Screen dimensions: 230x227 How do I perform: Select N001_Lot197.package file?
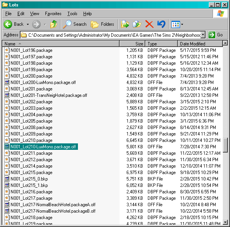pos(31,57)
